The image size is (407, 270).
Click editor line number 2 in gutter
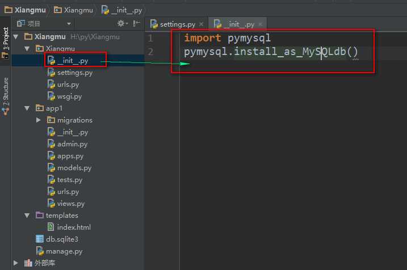150,52
